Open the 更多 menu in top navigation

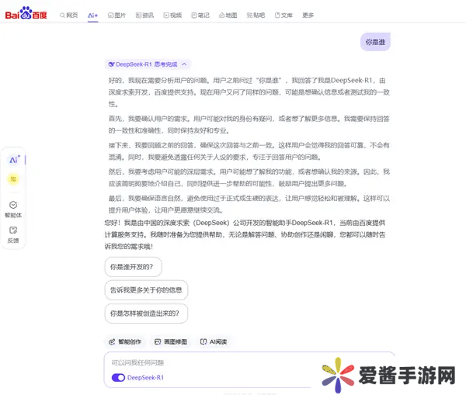coord(308,15)
